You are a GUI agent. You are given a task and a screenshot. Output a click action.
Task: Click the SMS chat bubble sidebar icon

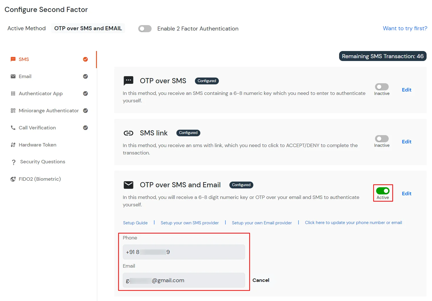click(x=13, y=59)
